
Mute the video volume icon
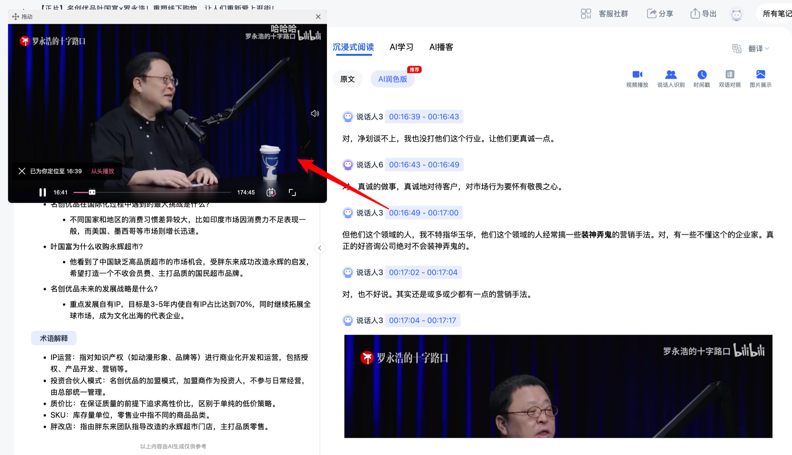tap(315, 114)
